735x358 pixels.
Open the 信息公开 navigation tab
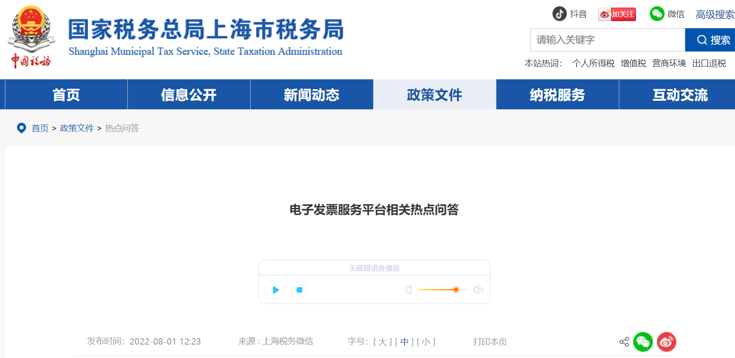[189, 95]
